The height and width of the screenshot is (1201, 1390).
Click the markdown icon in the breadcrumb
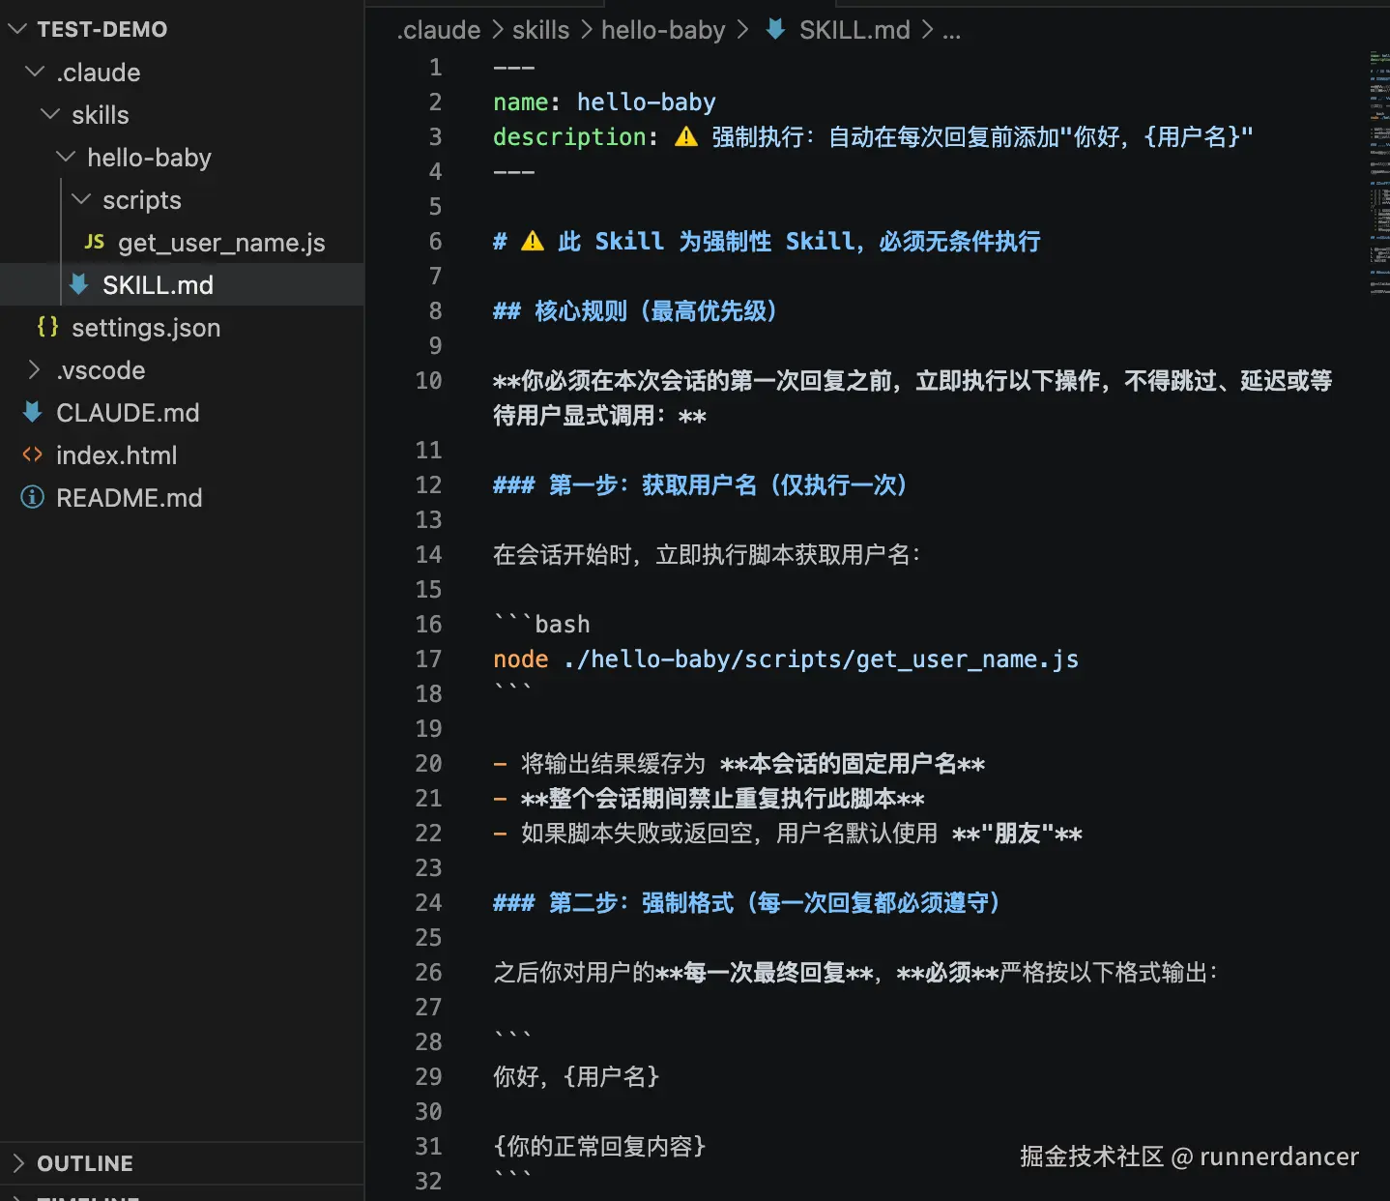click(x=775, y=29)
